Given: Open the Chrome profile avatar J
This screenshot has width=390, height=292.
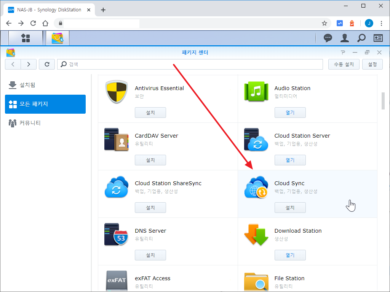Looking at the screenshot, I should [x=369, y=23].
